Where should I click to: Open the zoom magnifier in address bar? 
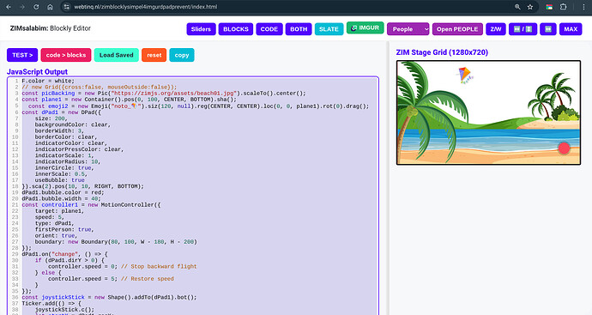pyautogui.click(x=517, y=7)
